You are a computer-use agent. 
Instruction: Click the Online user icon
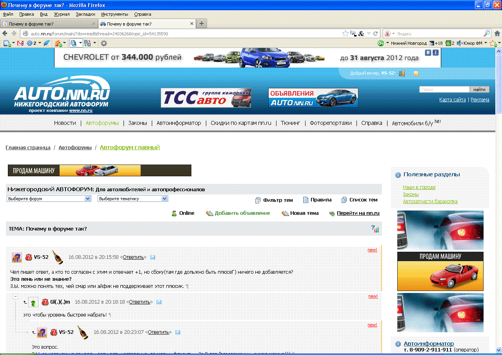[x=174, y=213]
